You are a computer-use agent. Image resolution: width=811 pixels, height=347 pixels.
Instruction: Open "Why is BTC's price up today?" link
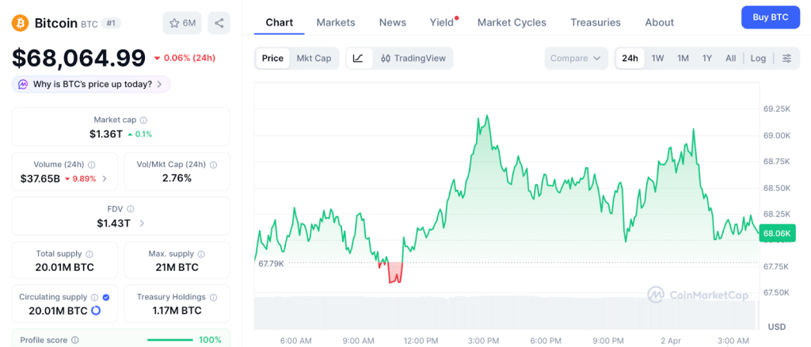tap(91, 84)
